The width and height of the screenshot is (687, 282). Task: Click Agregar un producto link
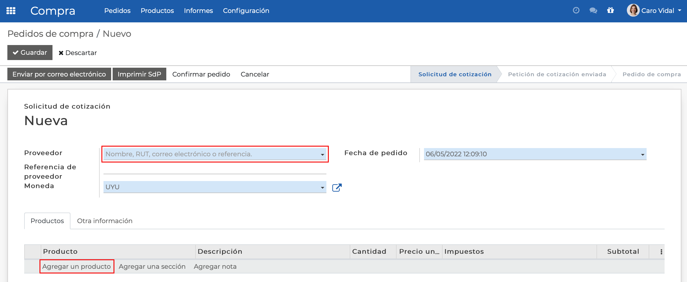(77, 266)
